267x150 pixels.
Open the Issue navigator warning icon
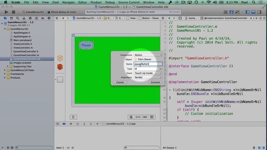24,18
